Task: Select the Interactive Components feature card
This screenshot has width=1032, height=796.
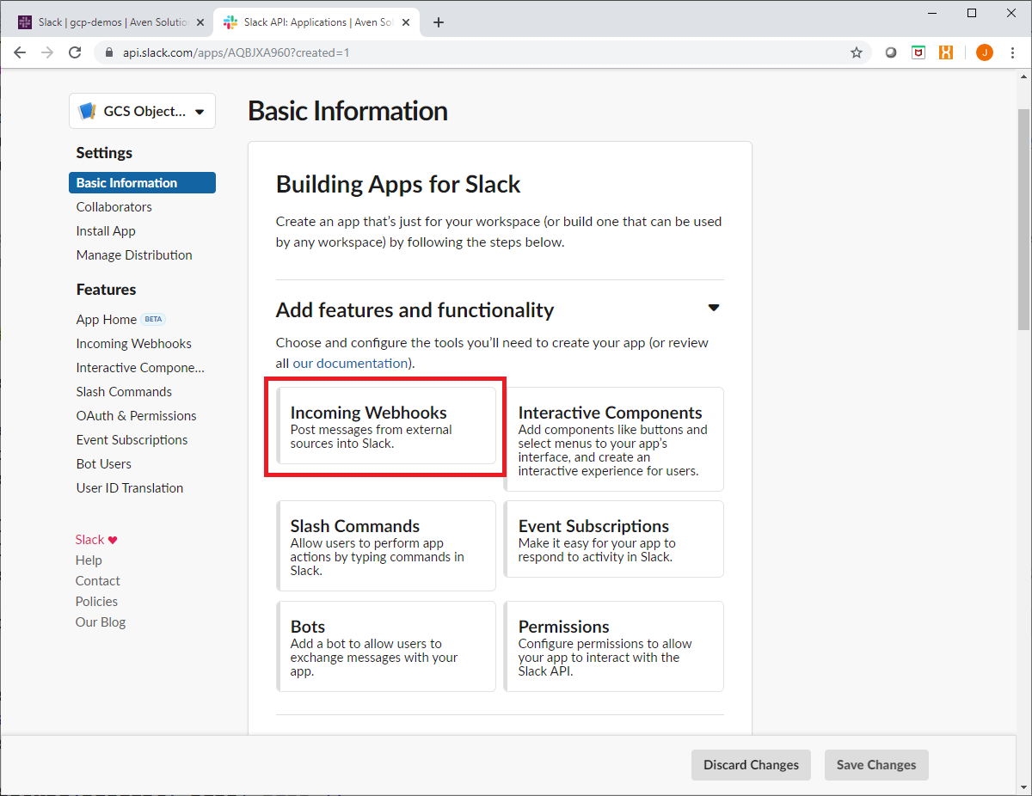Action: point(614,439)
